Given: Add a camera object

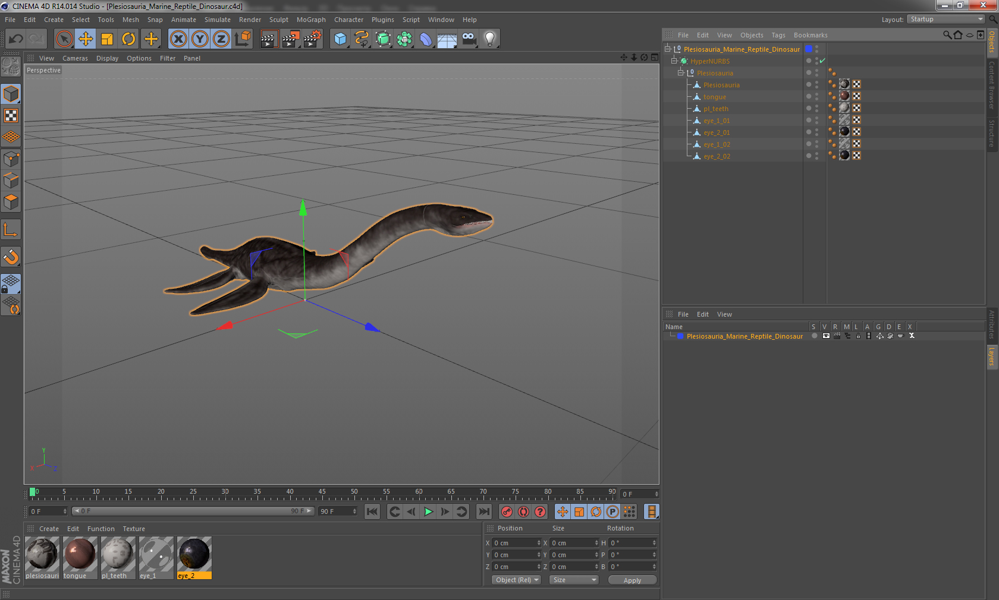Looking at the screenshot, I should point(469,39).
